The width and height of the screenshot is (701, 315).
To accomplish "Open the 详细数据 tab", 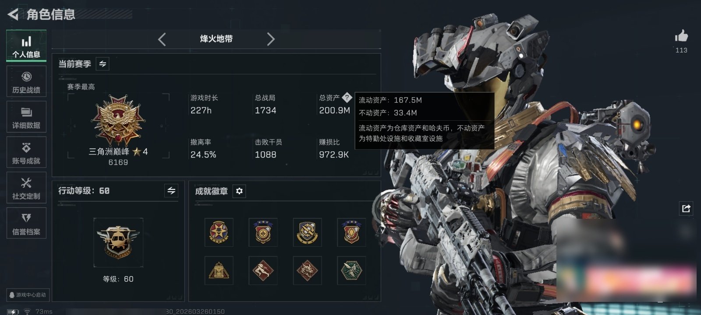I will coord(26,117).
